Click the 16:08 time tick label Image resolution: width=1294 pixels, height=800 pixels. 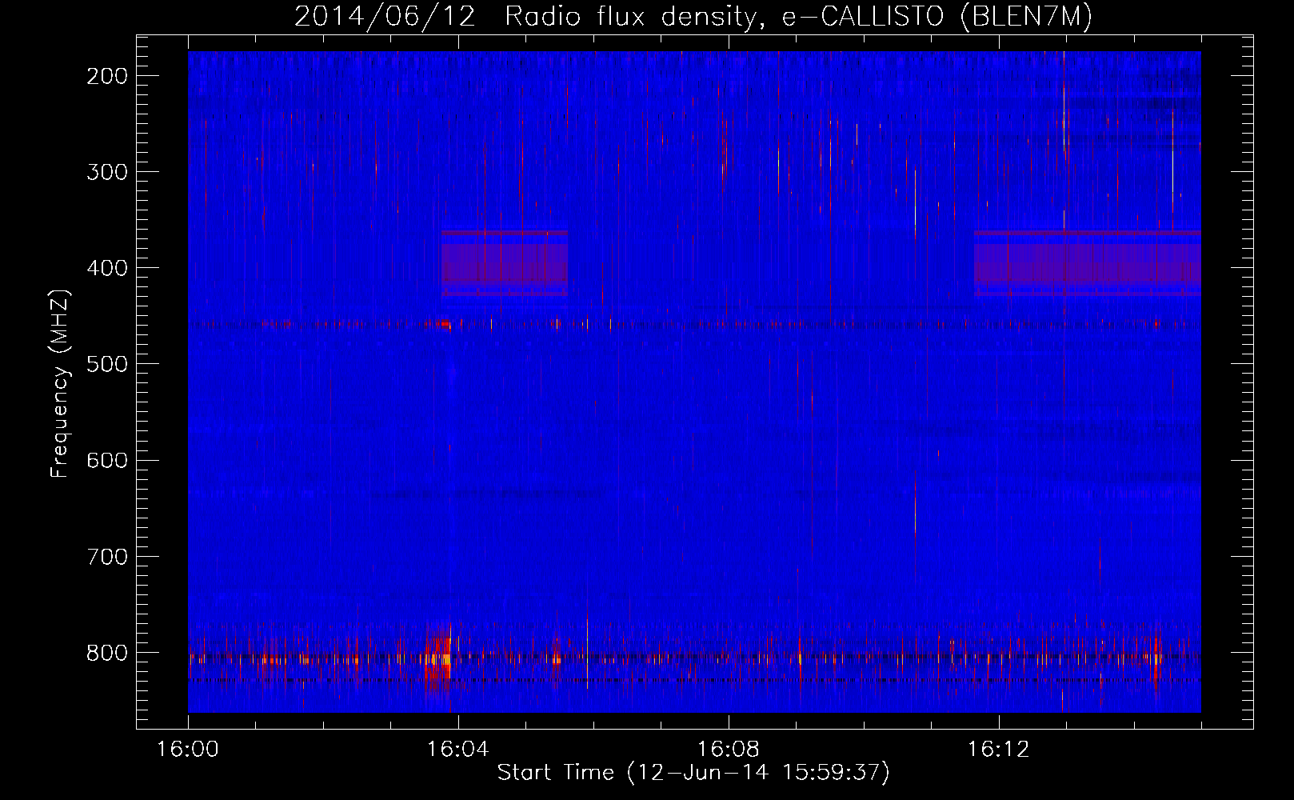click(729, 750)
